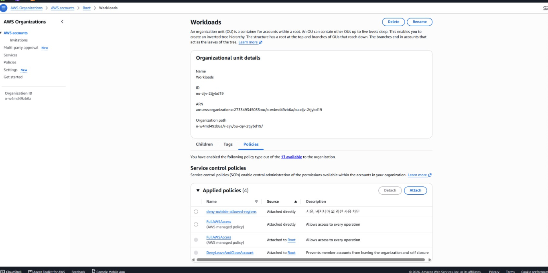Viewport: 548px width, 273px height.
Task: Switch to the Tags tab
Action: tap(228, 144)
